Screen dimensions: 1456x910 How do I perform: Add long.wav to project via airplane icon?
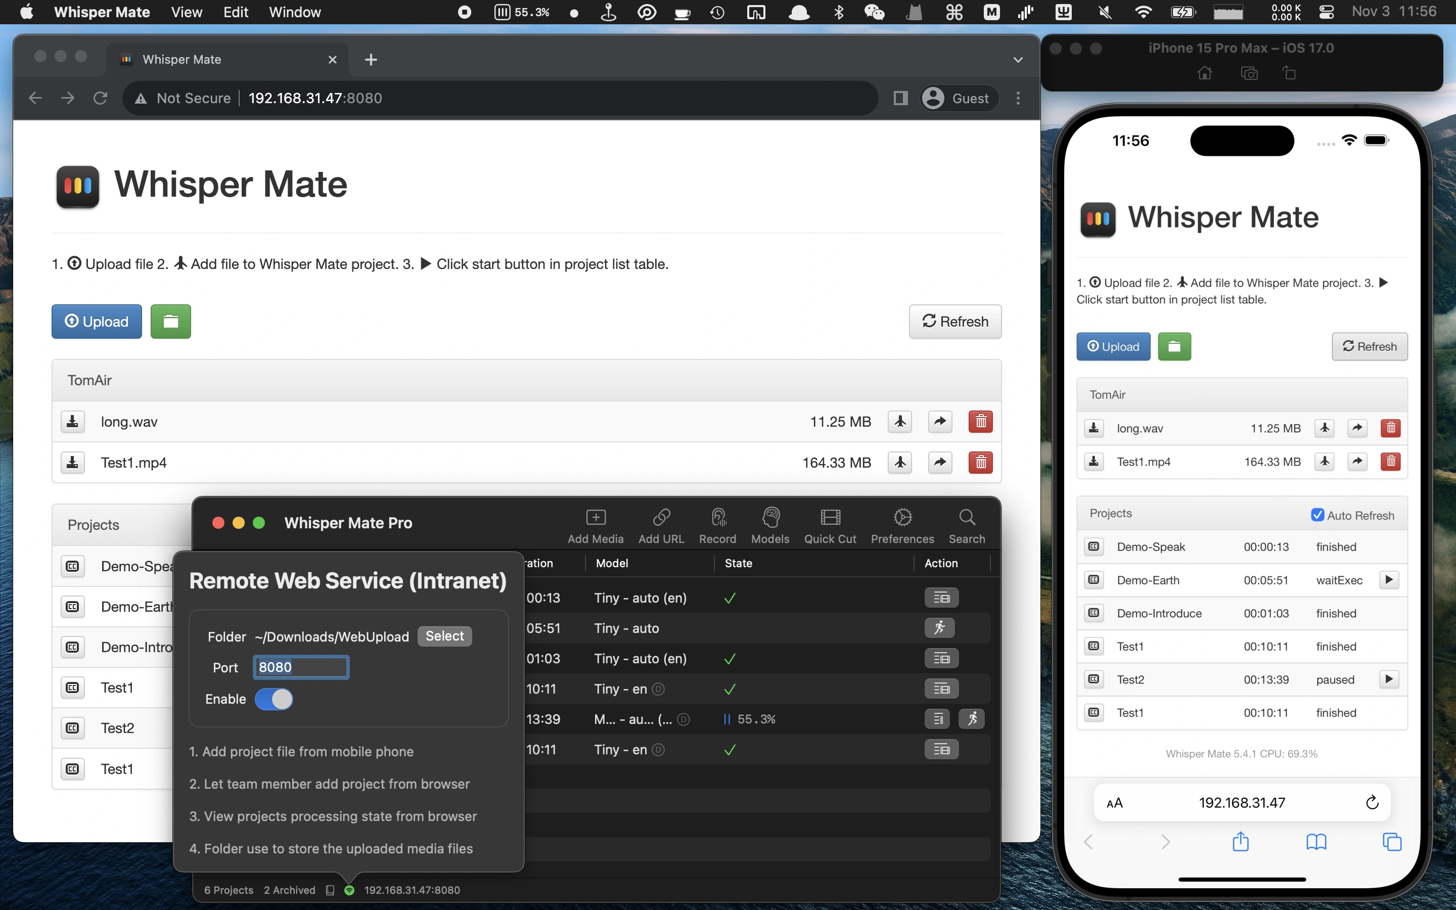coord(899,421)
